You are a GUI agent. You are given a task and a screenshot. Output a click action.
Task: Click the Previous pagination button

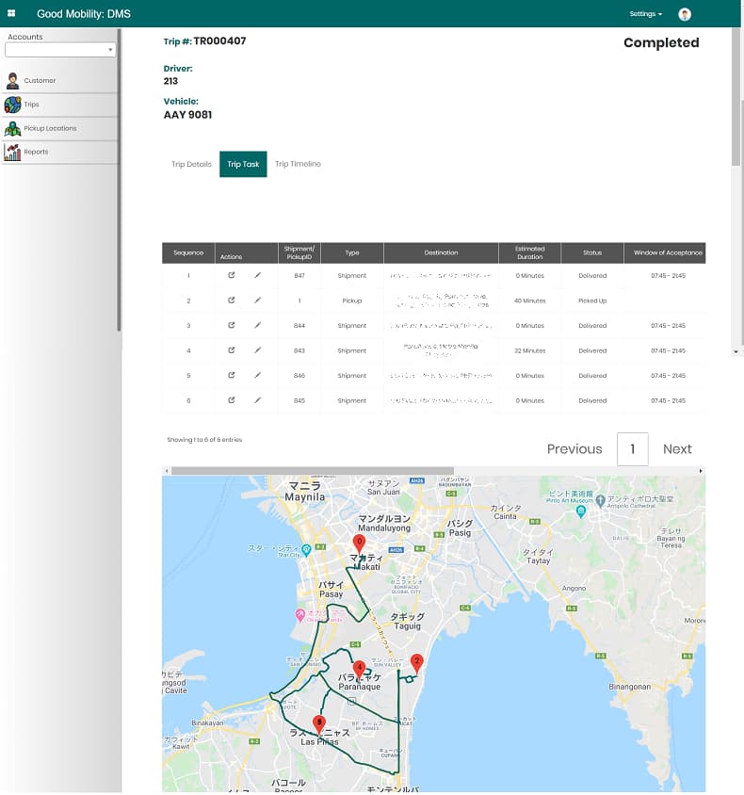(x=574, y=449)
